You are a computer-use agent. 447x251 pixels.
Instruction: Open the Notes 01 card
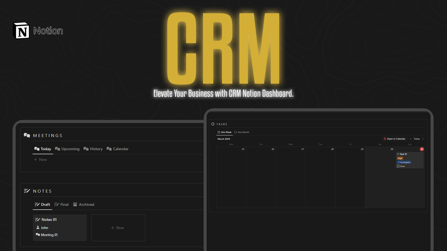(x=60, y=227)
